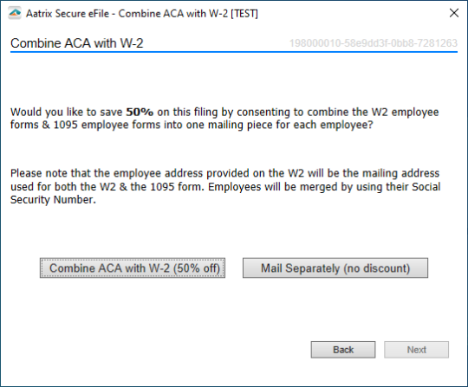This screenshot has width=468, height=387.
Task: Click the bold 50% savings text
Action: (140, 112)
